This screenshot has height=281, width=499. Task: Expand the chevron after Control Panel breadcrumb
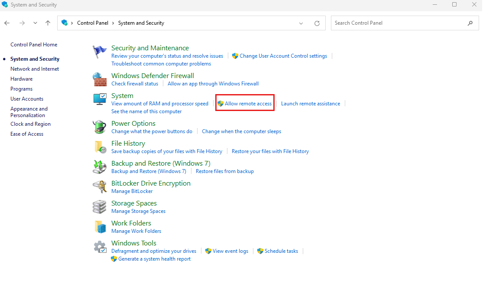tap(113, 23)
